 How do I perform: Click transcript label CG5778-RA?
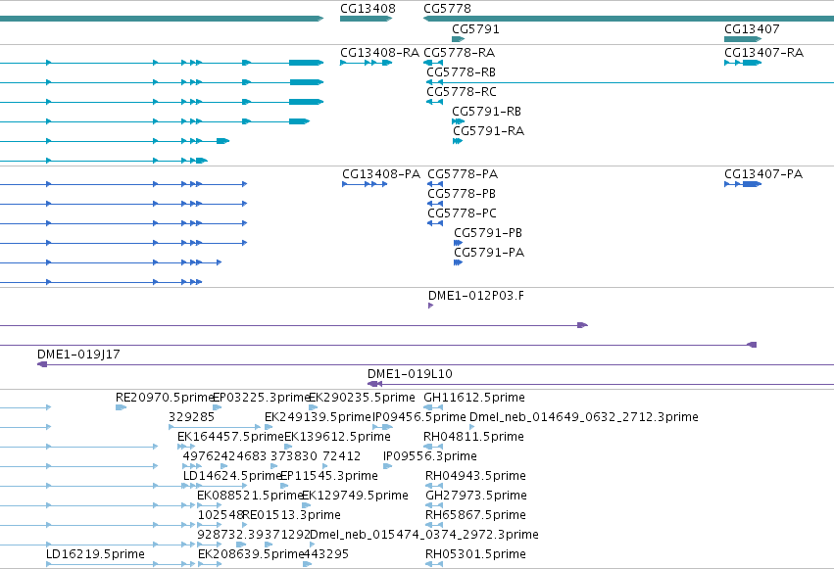point(459,53)
